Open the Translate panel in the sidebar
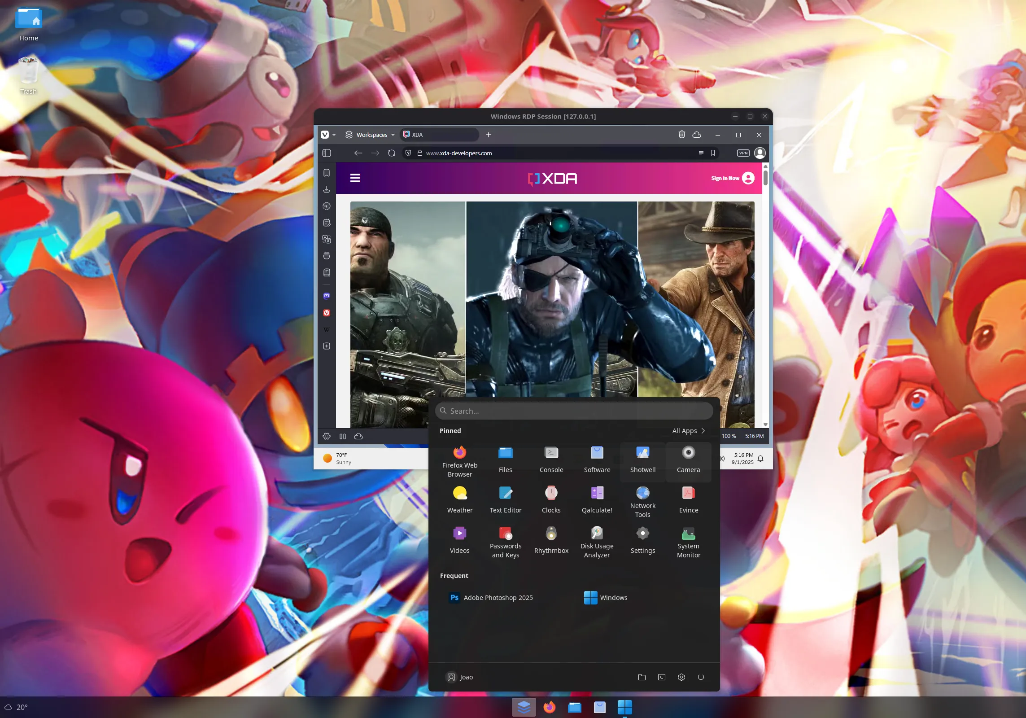Screen dimensions: 1026x718 [x=327, y=239]
